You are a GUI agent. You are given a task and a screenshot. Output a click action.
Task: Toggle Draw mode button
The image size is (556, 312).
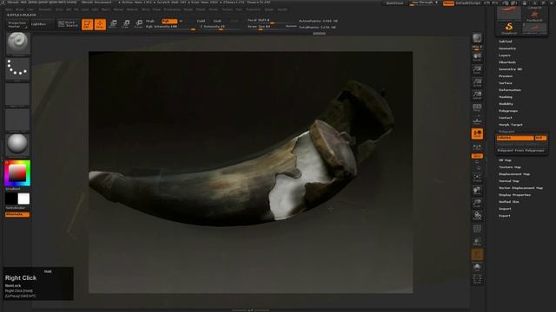[x=100, y=24]
